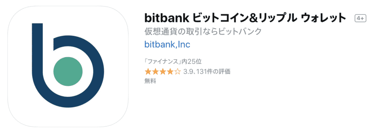Click the subtitle 仮想通貨の取引ならビットバンク
The height and width of the screenshot is (134, 380).
click(x=203, y=32)
